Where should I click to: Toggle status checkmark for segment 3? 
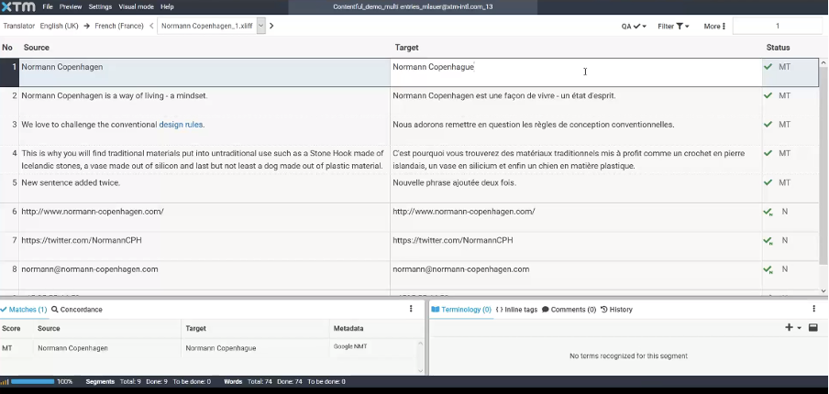[x=768, y=125]
